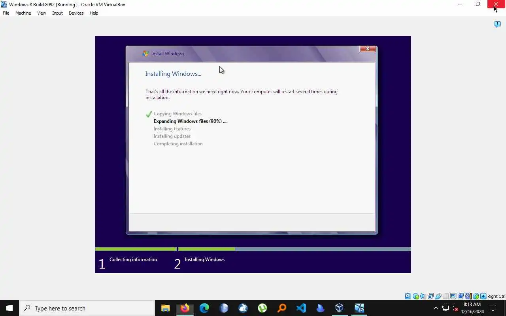Click the virtualization features V icon

coord(468,296)
